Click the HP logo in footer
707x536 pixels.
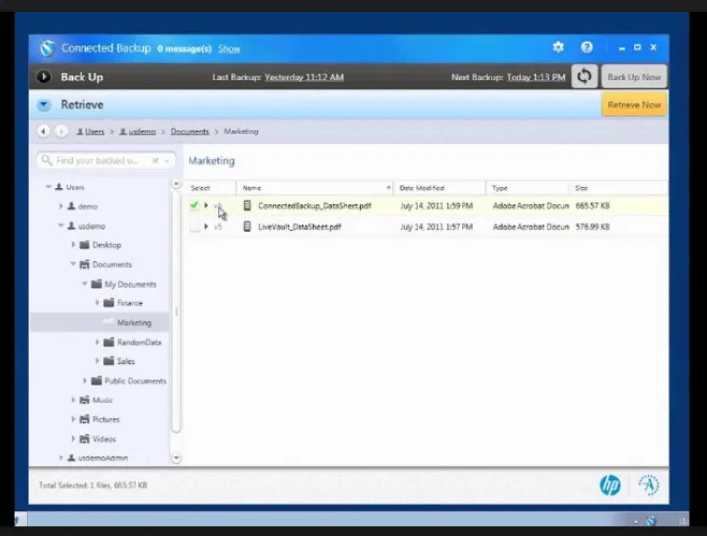[x=610, y=485]
